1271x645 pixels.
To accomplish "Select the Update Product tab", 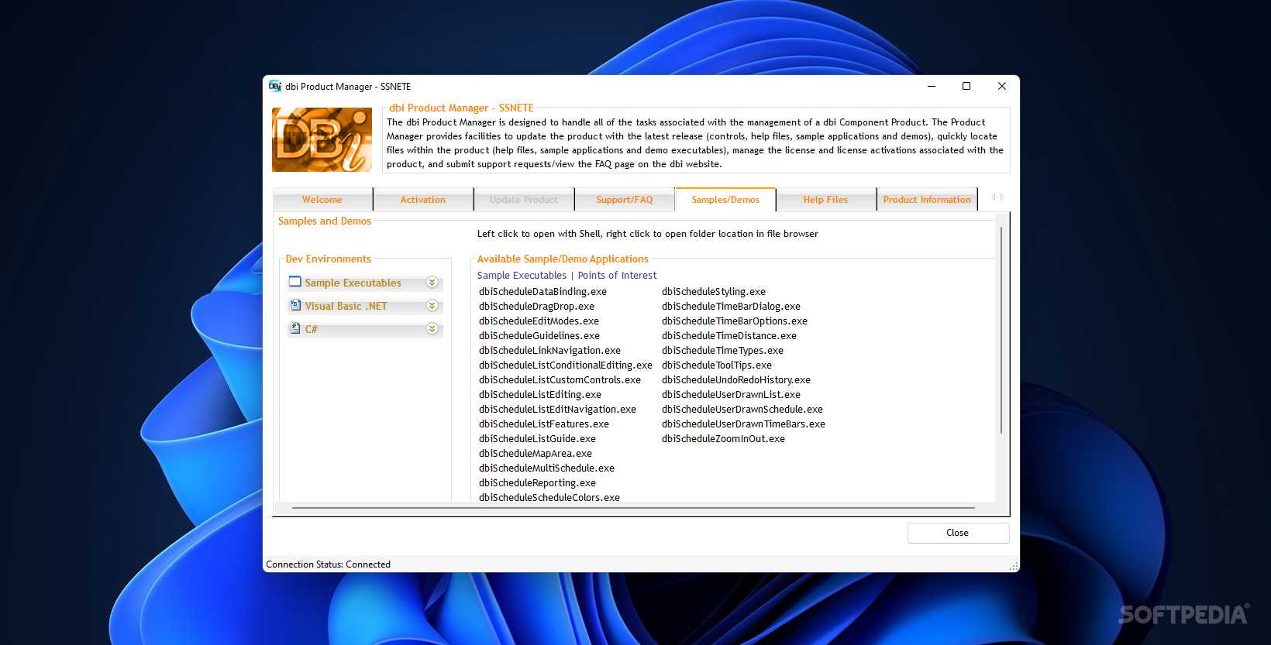I will (x=524, y=200).
